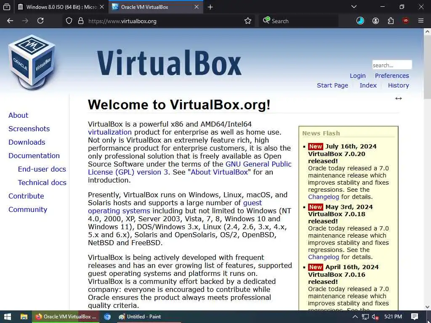Click the scrollbar up arrow
This screenshot has width=431, height=323.
tap(427, 32)
